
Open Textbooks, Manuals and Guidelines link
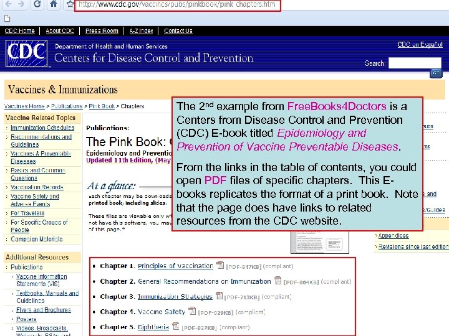pyautogui.click(x=47, y=297)
